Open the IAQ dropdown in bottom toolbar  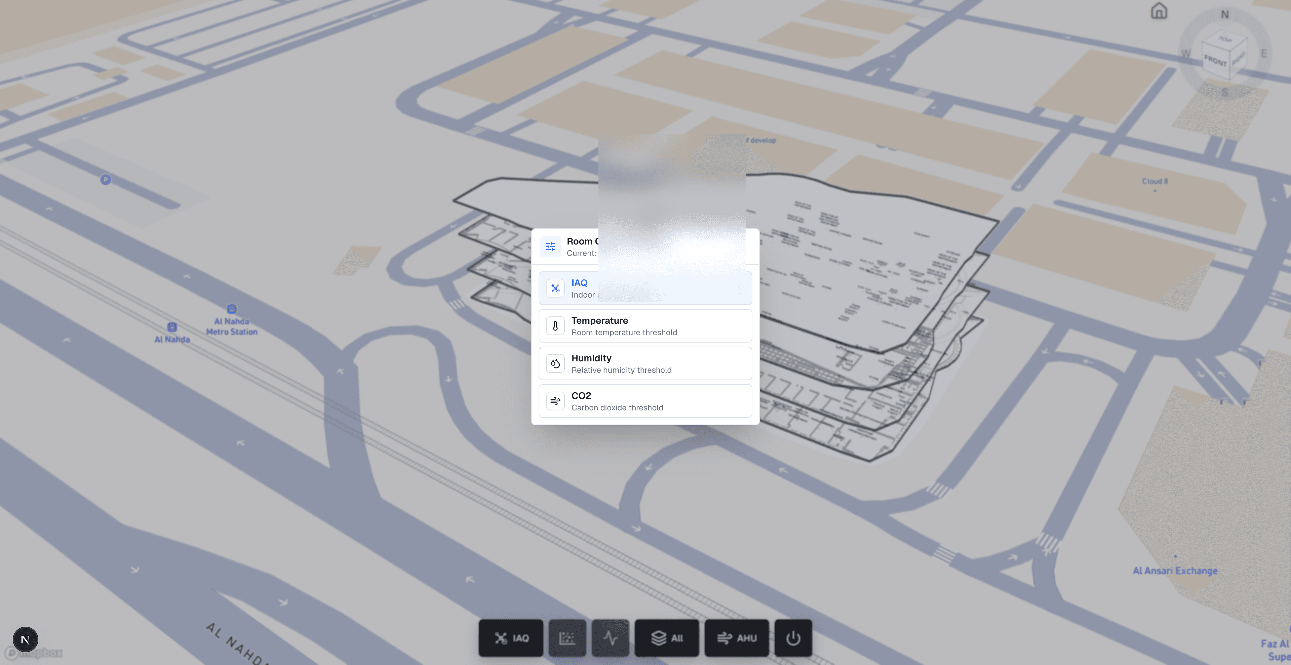(511, 638)
